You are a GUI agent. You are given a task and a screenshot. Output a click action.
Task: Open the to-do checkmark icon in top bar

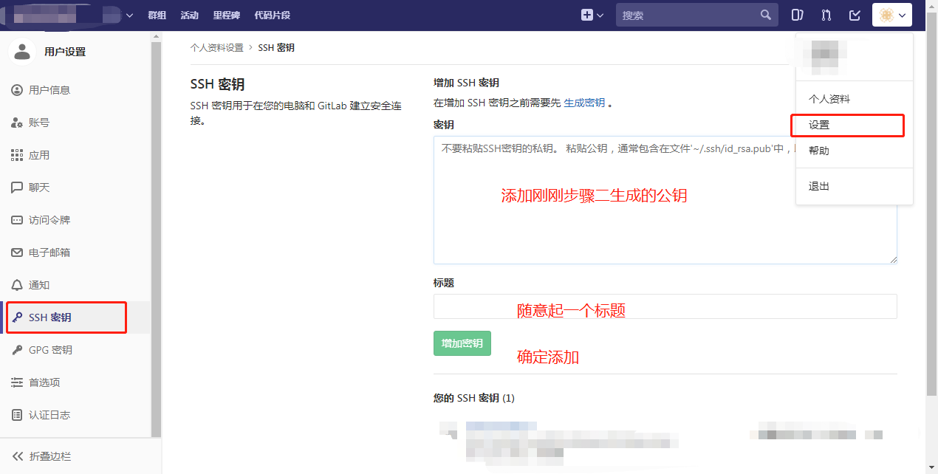855,15
